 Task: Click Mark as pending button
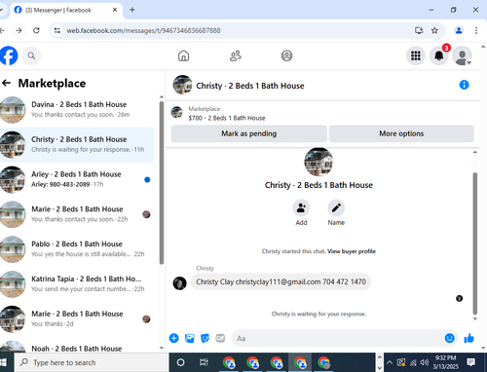pos(249,133)
